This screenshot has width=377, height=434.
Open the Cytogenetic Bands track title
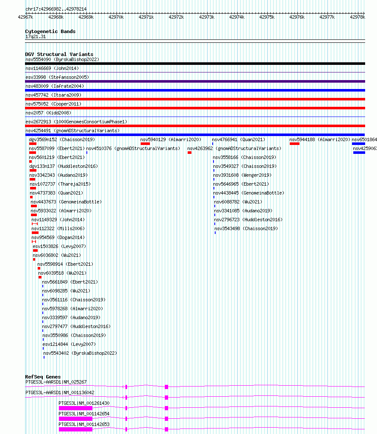tap(50, 31)
